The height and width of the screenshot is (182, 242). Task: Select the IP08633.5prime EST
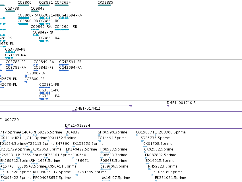tap(105, 164)
